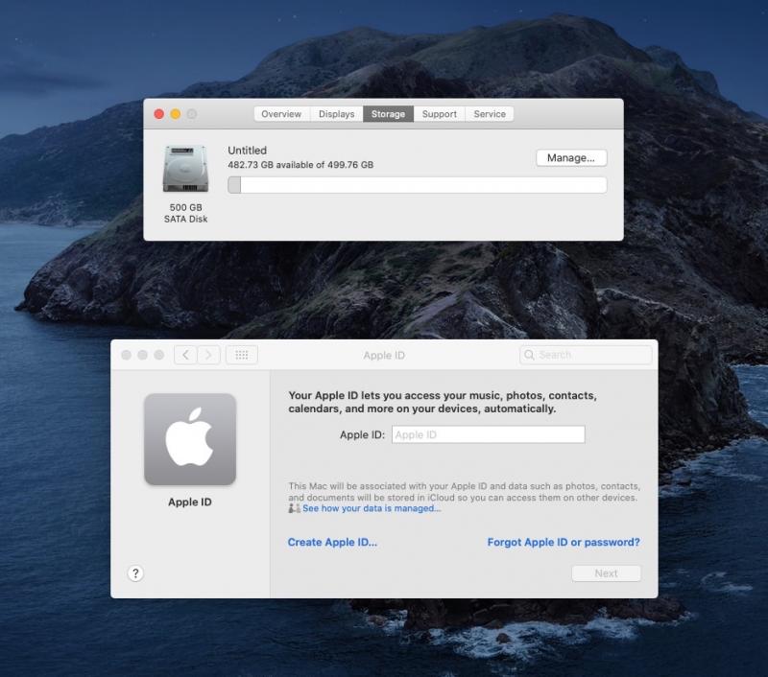The image size is (768, 677).
Task: Click the magnifying glass search icon
Action: [x=529, y=355]
